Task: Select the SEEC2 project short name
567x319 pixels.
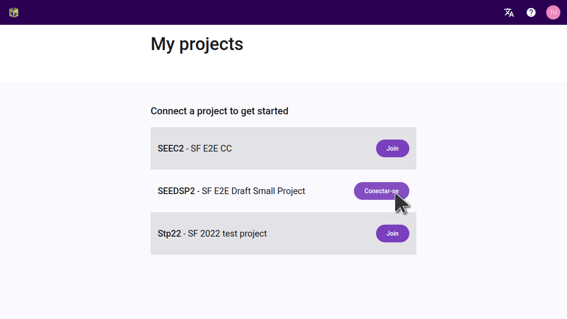Action: pos(171,148)
